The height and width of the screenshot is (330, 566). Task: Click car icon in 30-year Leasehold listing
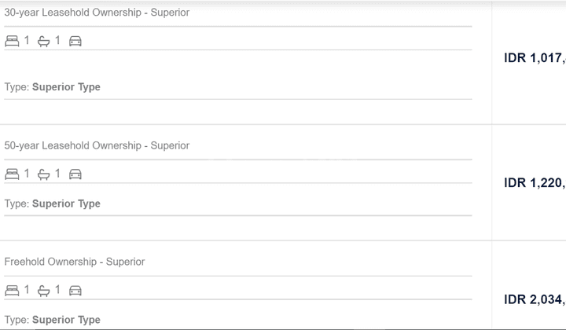tap(75, 41)
